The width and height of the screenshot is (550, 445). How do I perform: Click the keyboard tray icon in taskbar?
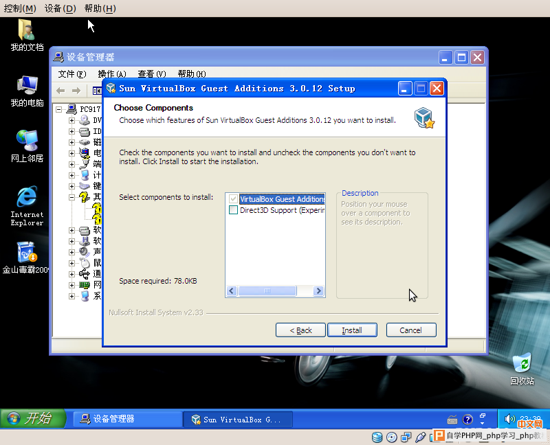(x=452, y=420)
